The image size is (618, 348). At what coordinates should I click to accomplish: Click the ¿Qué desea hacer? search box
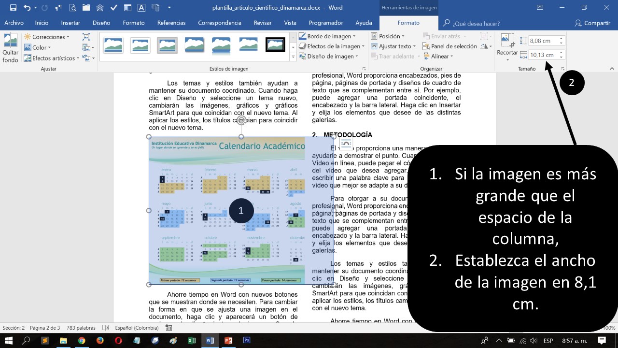471,23
